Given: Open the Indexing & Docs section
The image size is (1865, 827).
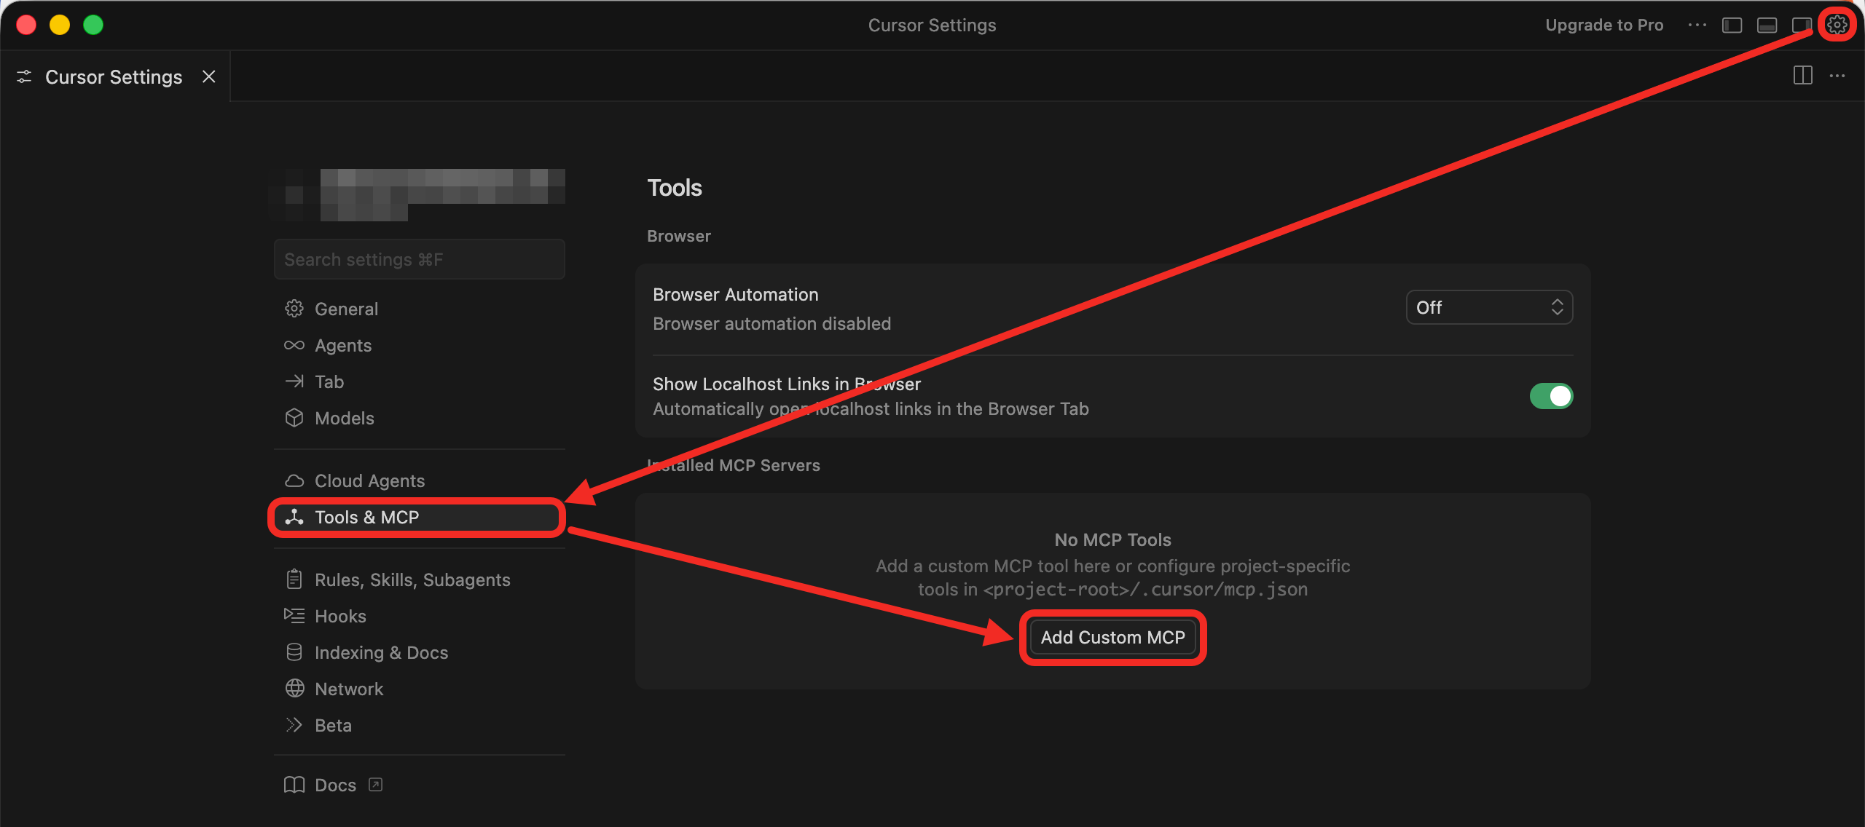Looking at the screenshot, I should click(x=380, y=653).
